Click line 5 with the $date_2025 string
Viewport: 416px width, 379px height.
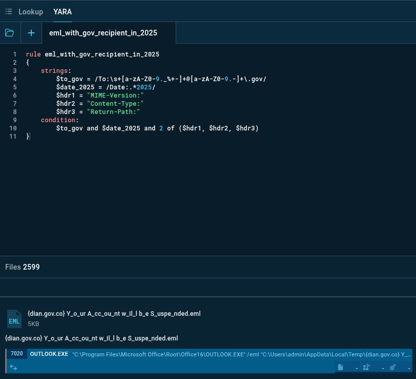pos(105,87)
